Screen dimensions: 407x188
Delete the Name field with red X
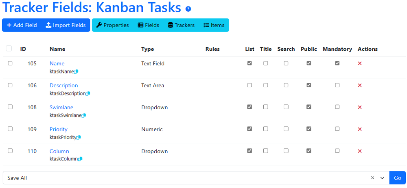(x=360, y=63)
